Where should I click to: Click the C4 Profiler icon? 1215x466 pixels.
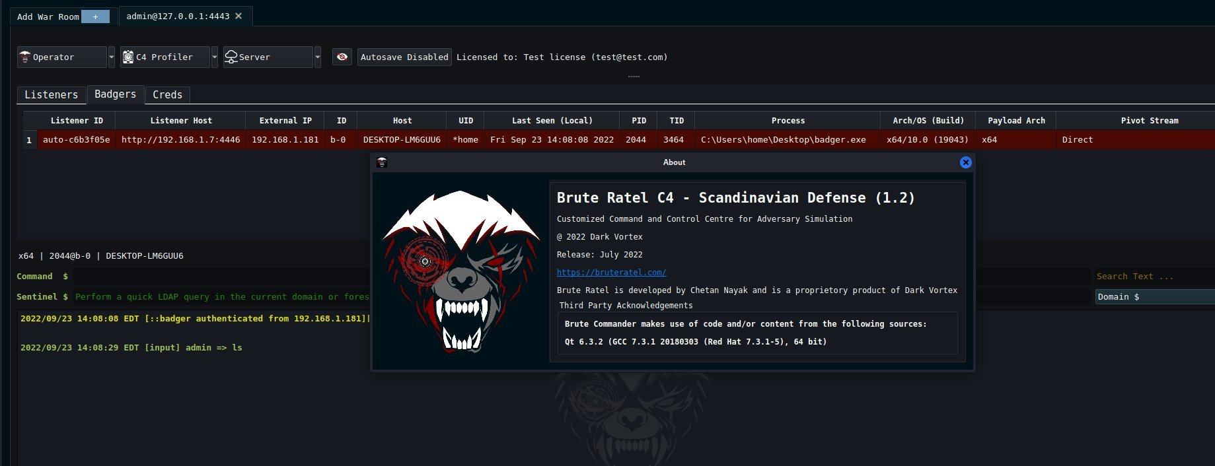click(x=128, y=57)
